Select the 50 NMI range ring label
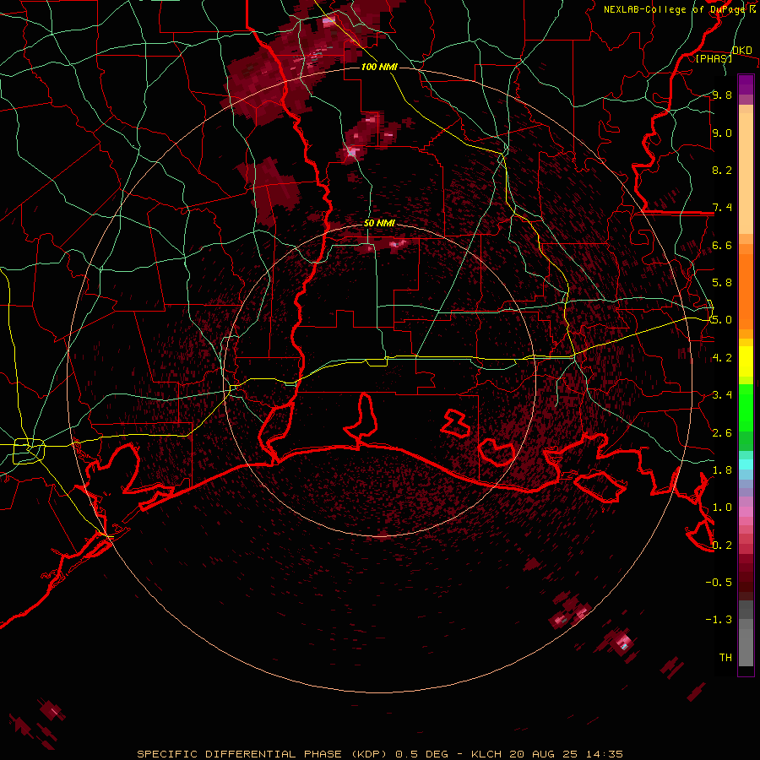 coord(379,223)
